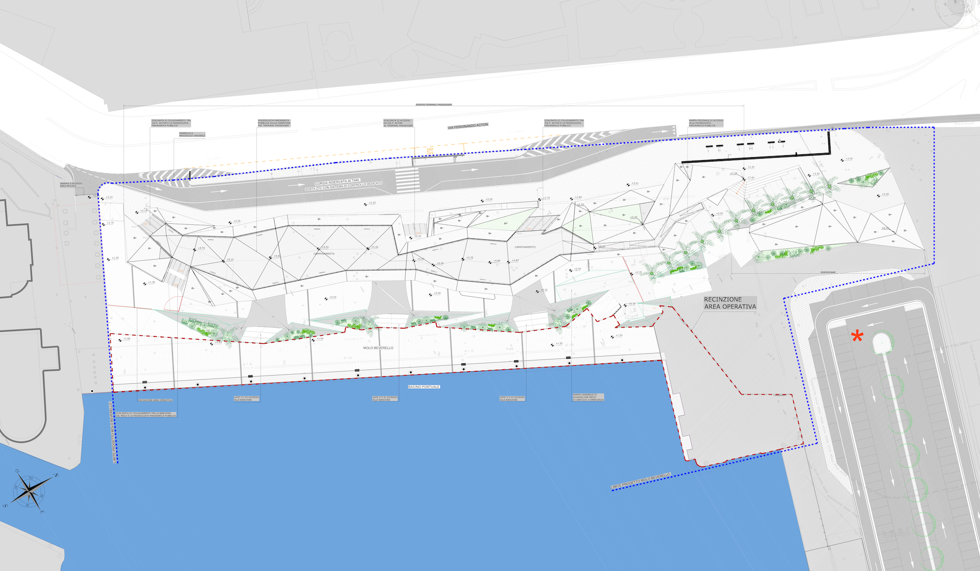Select the RECINZIONE AREA OPERATIVA large label

pyautogui.click(x=729, y=303)
